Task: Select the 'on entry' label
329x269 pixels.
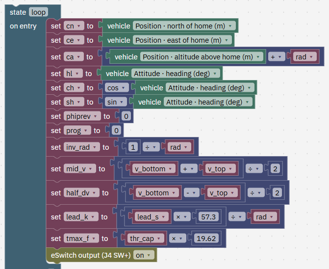Action: click(23, 26)
